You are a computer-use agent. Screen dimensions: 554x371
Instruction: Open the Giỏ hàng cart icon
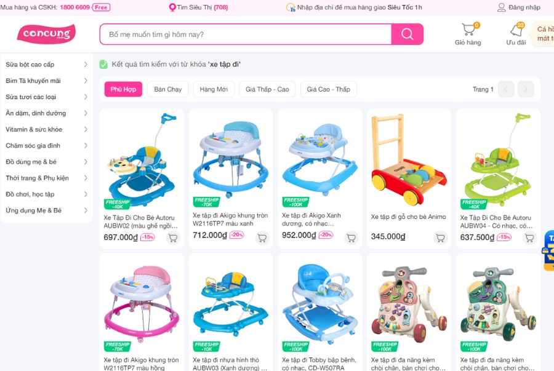coord(469,29)
